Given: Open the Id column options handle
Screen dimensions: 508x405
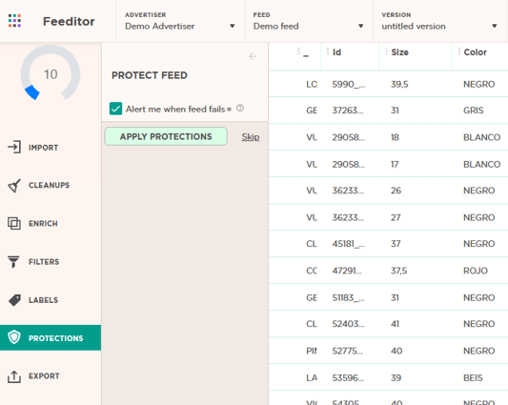Looking at the screenshot, I should coord(328,51).
